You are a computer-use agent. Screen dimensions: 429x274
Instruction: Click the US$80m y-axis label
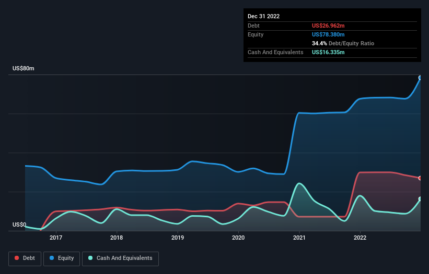(x=24, y=68)
